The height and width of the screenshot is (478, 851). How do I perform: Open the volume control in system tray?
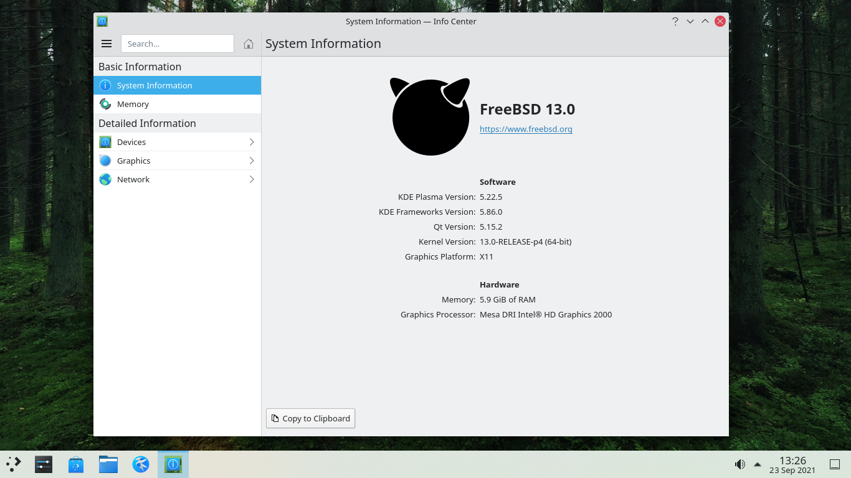tap(739, 464)
